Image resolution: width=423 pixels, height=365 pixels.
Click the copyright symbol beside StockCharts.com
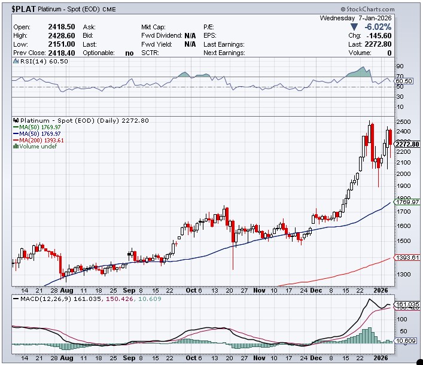[x=343, y=10]
